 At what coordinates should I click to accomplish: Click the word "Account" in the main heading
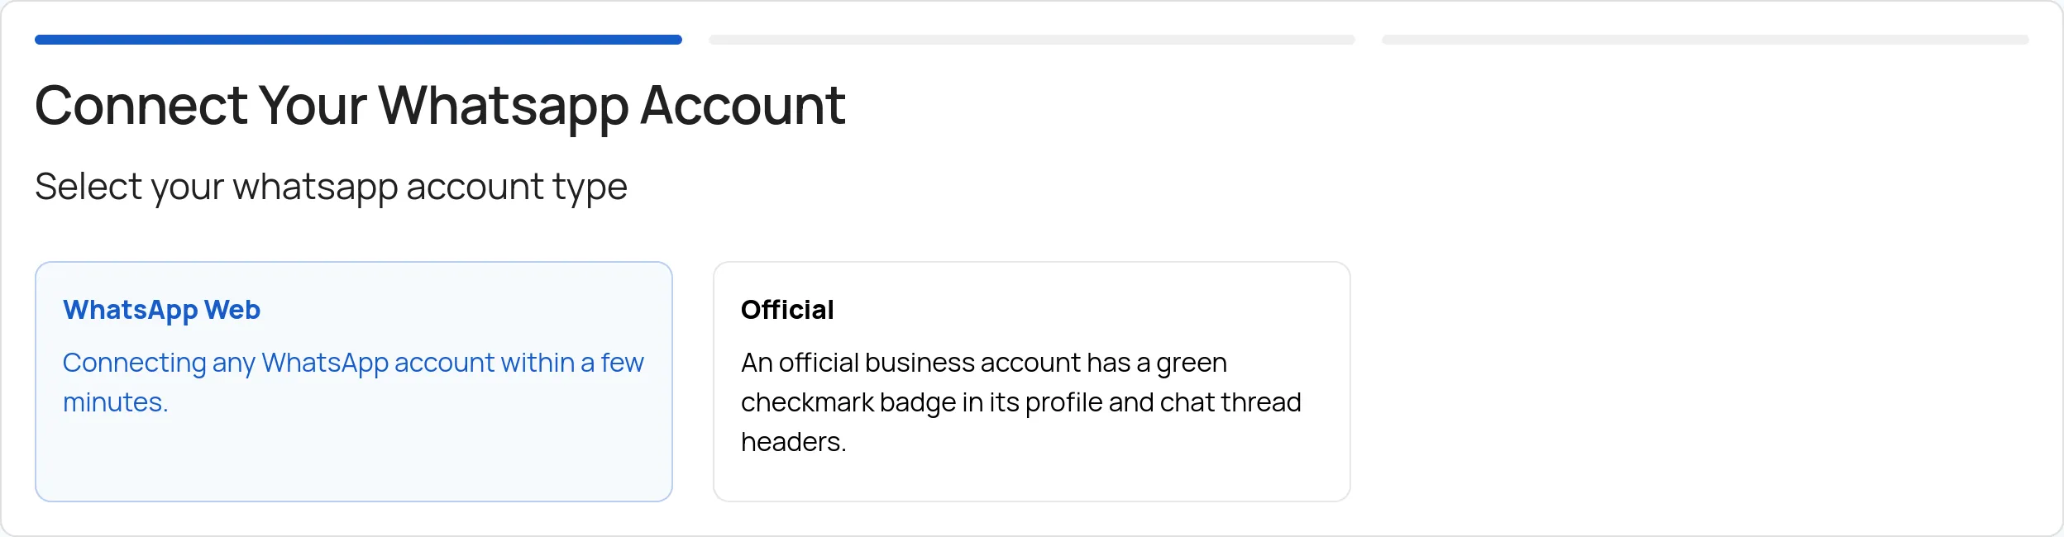(743, 106)
